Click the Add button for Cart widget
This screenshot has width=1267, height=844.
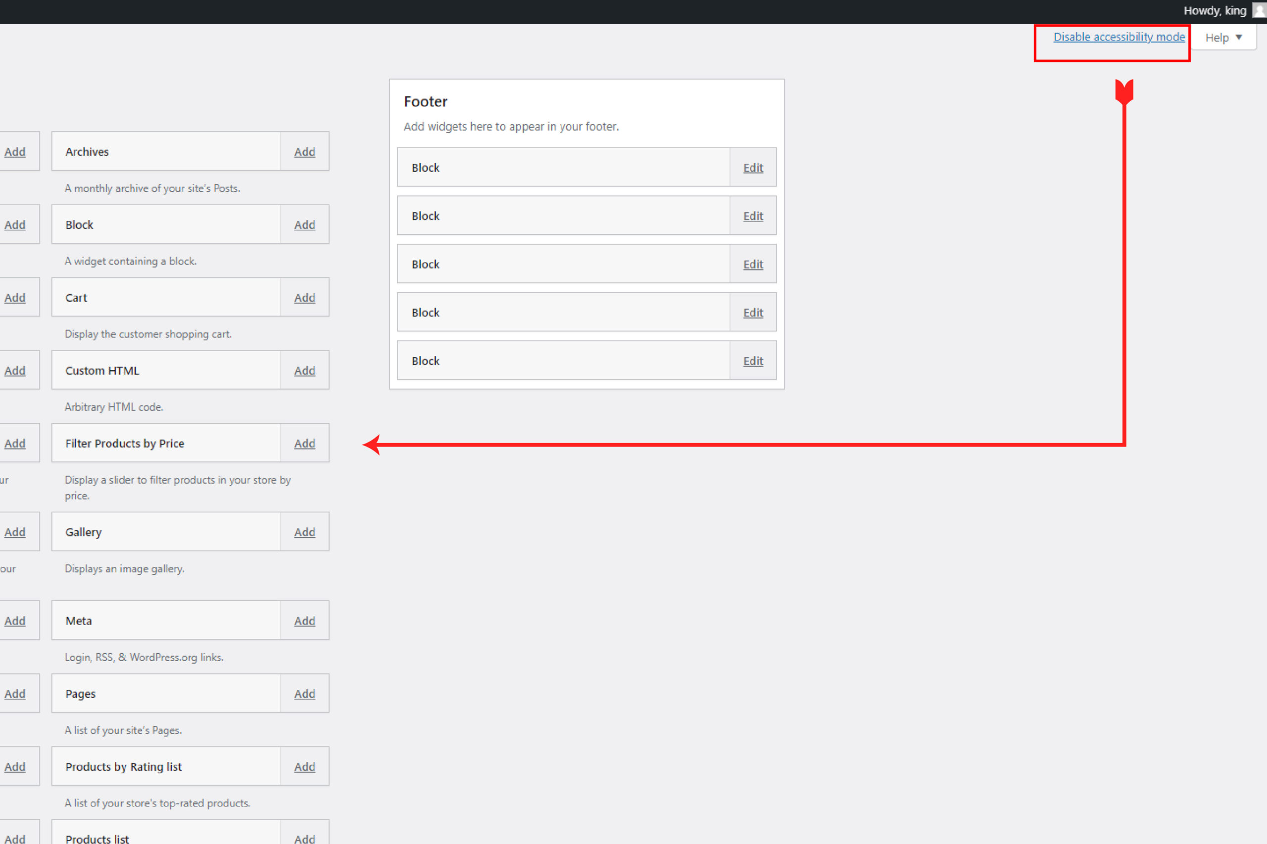point(303,298)
